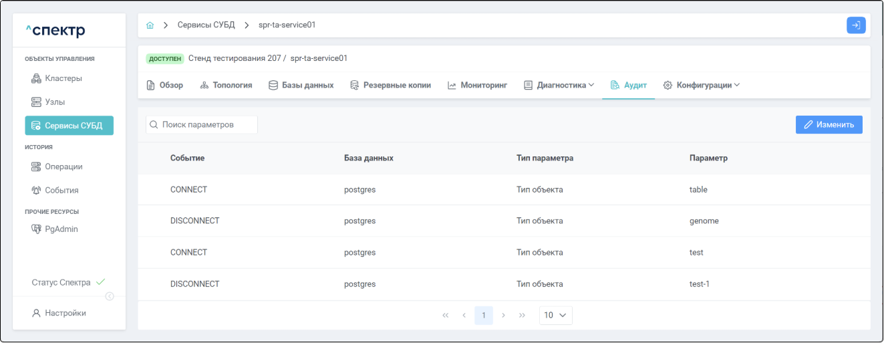
Task: Click the Изменить button
Action: (829, 125)
